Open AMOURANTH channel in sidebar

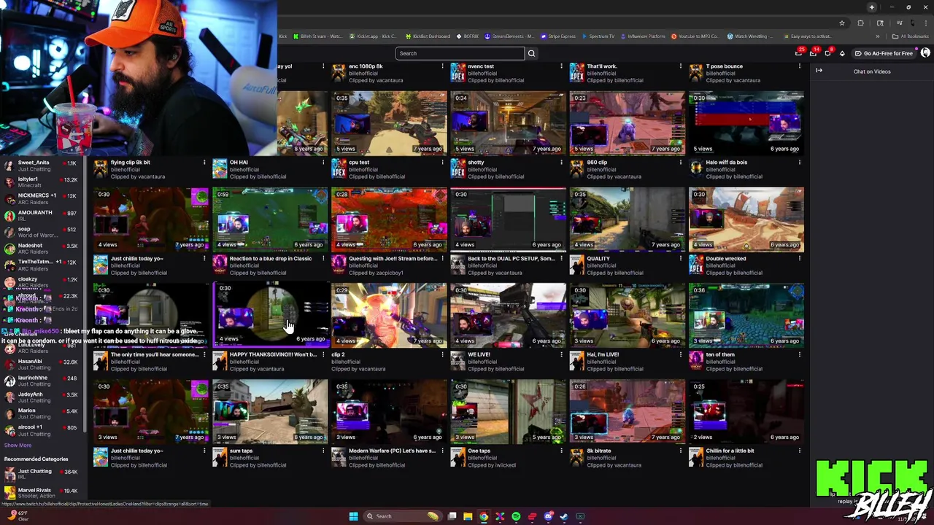point(42,216)
